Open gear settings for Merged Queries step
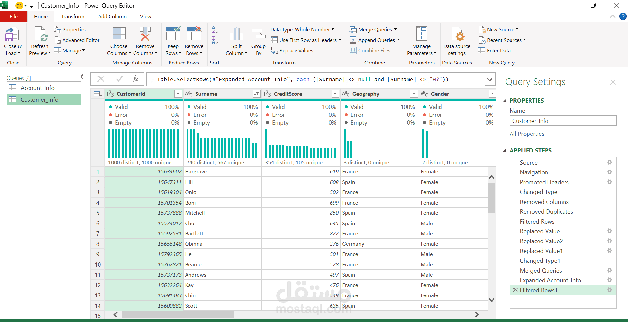 [609, 270]
